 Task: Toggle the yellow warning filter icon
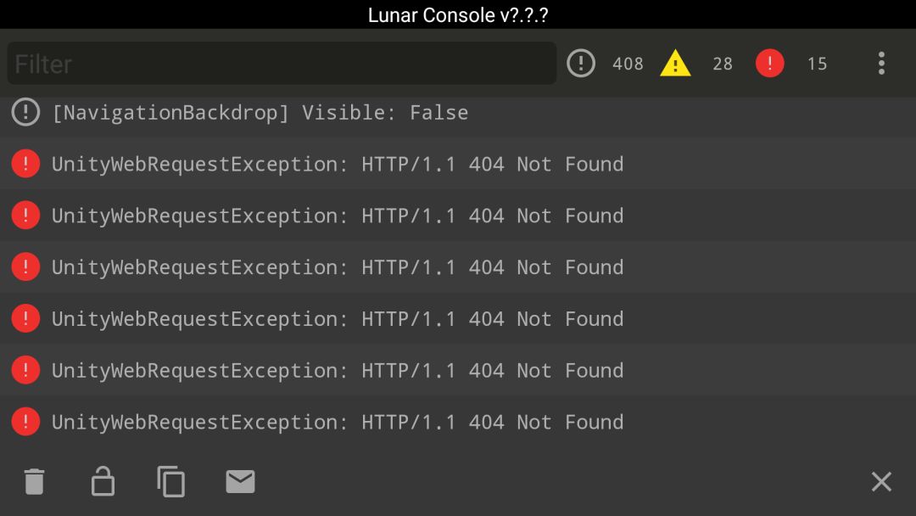(x=675, y=63)
